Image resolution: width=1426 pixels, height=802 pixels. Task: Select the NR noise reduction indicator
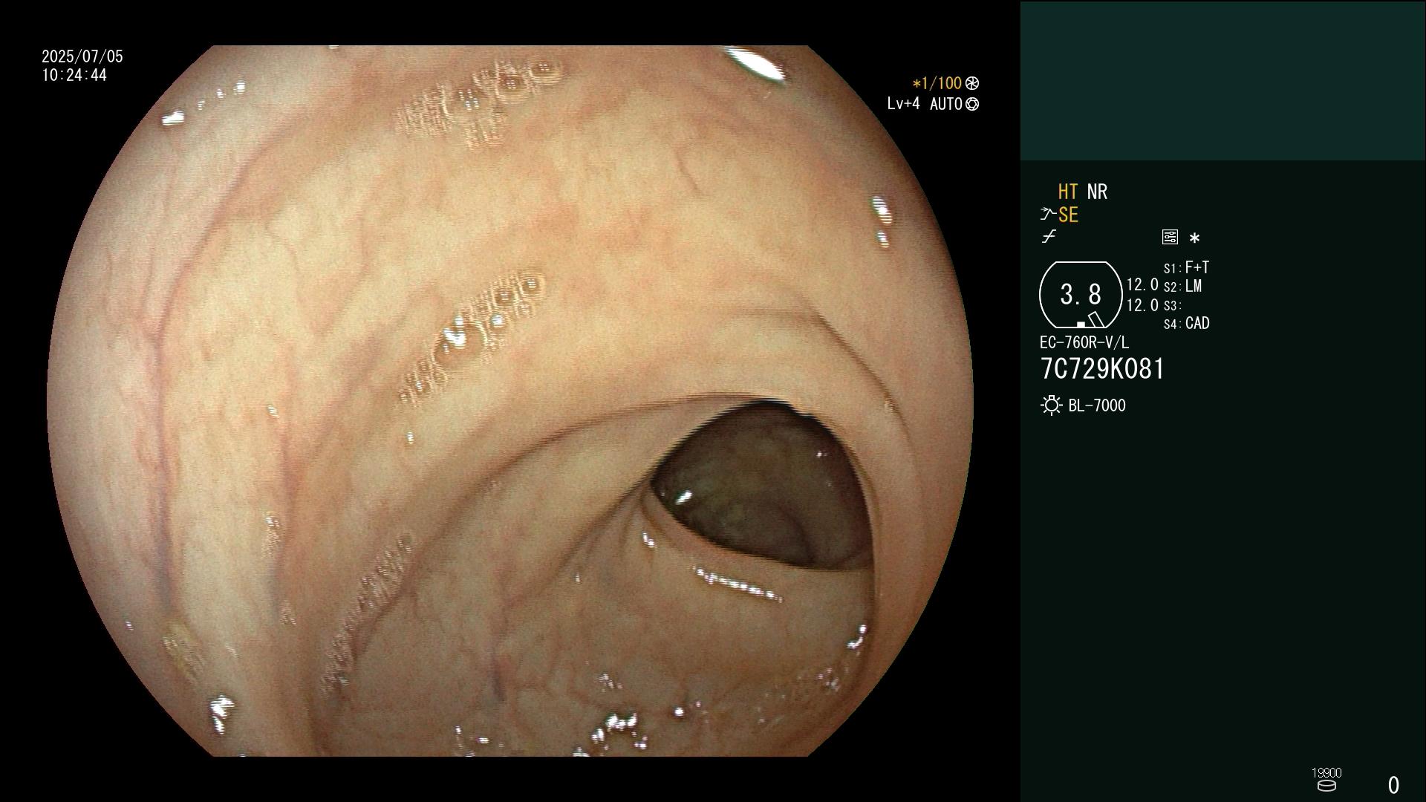tap(1097, 192)
